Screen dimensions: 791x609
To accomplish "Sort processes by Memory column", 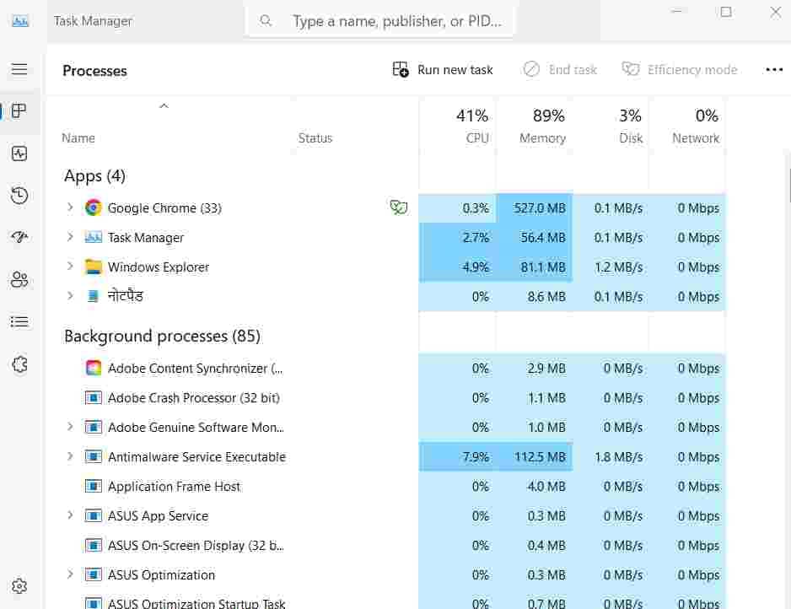I will click(542, 127).
